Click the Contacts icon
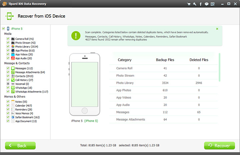The height and width of the screenshot is (155, 240). [x=13, y=76]
